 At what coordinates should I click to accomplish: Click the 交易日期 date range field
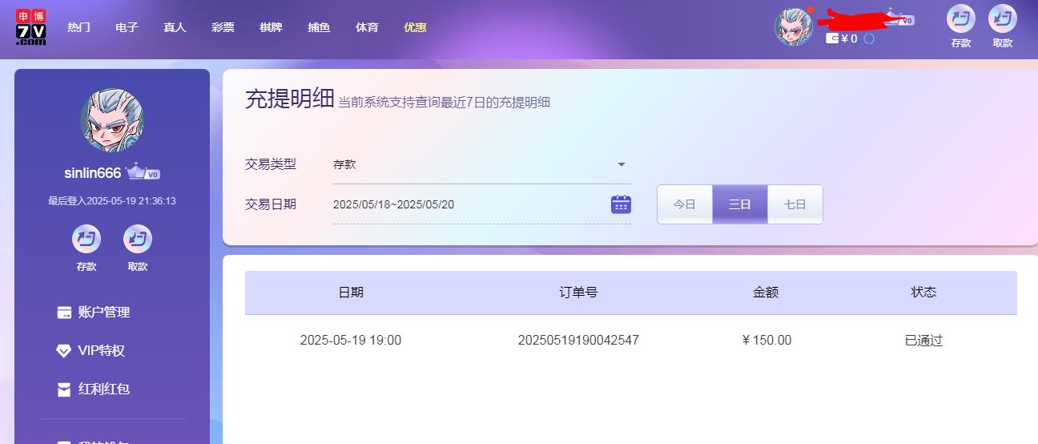click(469, 204)
